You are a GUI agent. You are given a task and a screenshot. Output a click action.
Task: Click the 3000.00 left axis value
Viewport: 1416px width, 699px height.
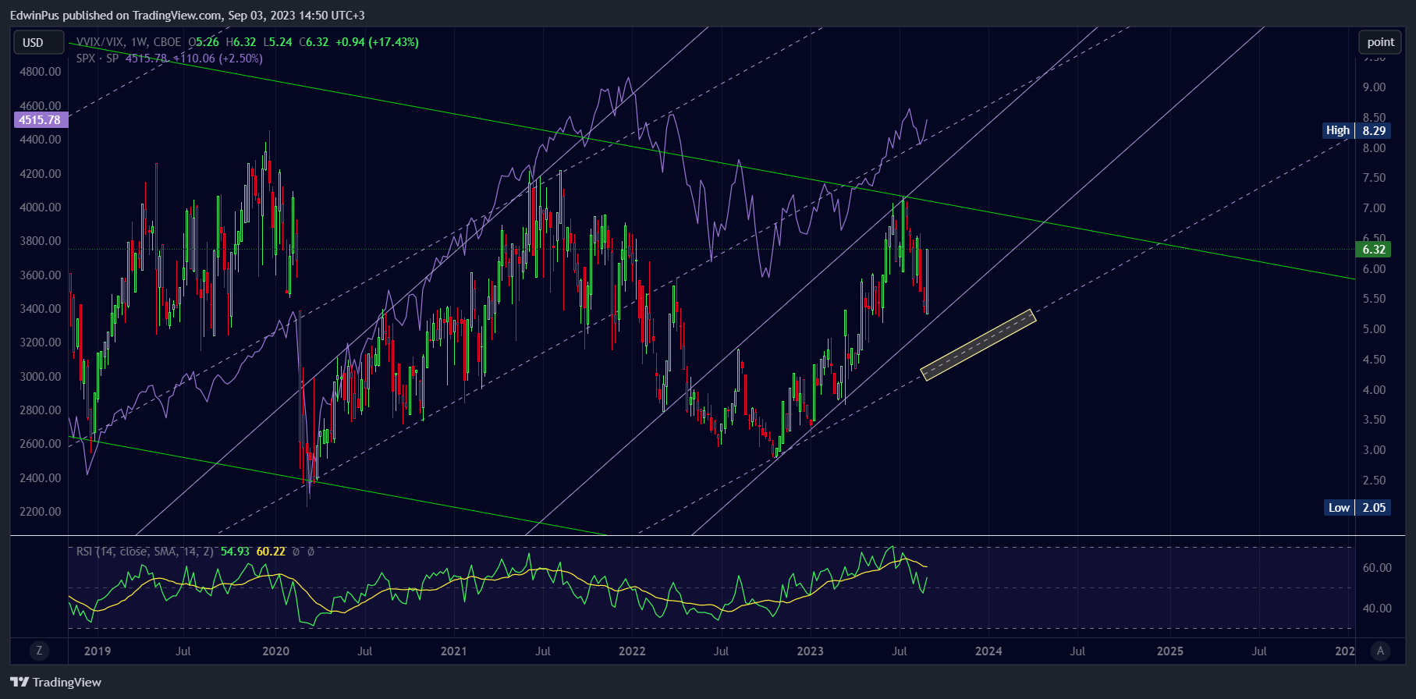[41, 376]
